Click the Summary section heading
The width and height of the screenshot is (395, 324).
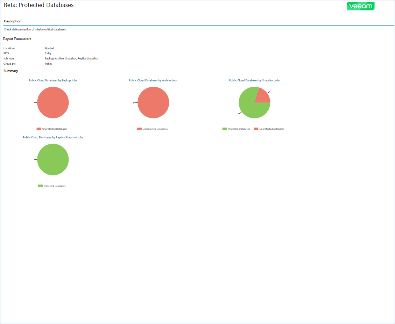point(10,71)
